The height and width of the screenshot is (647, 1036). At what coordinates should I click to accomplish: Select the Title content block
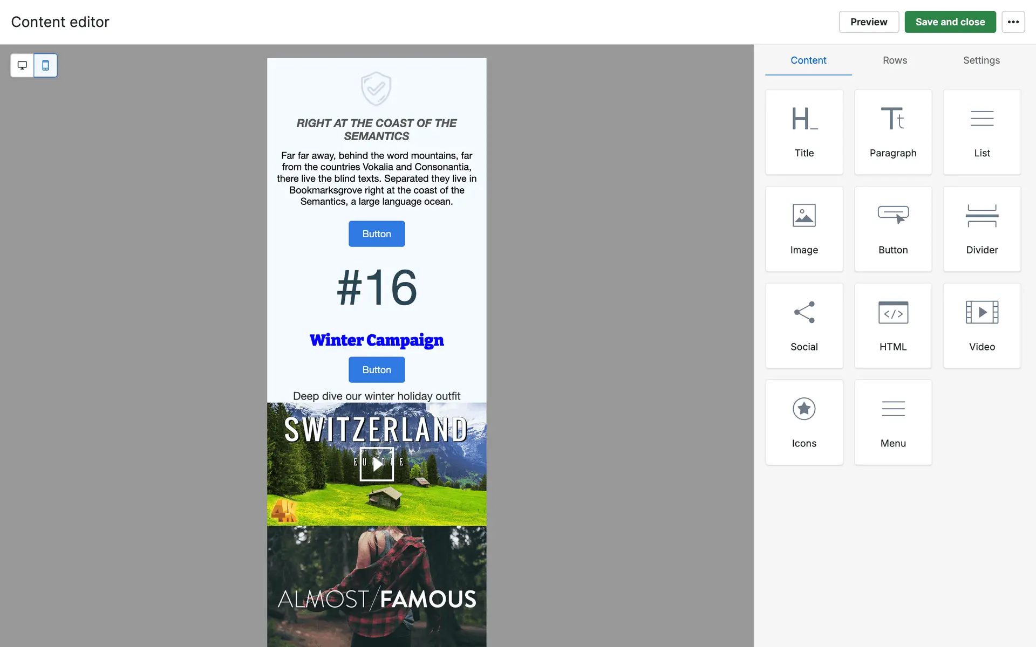click(x=804, y=132)
